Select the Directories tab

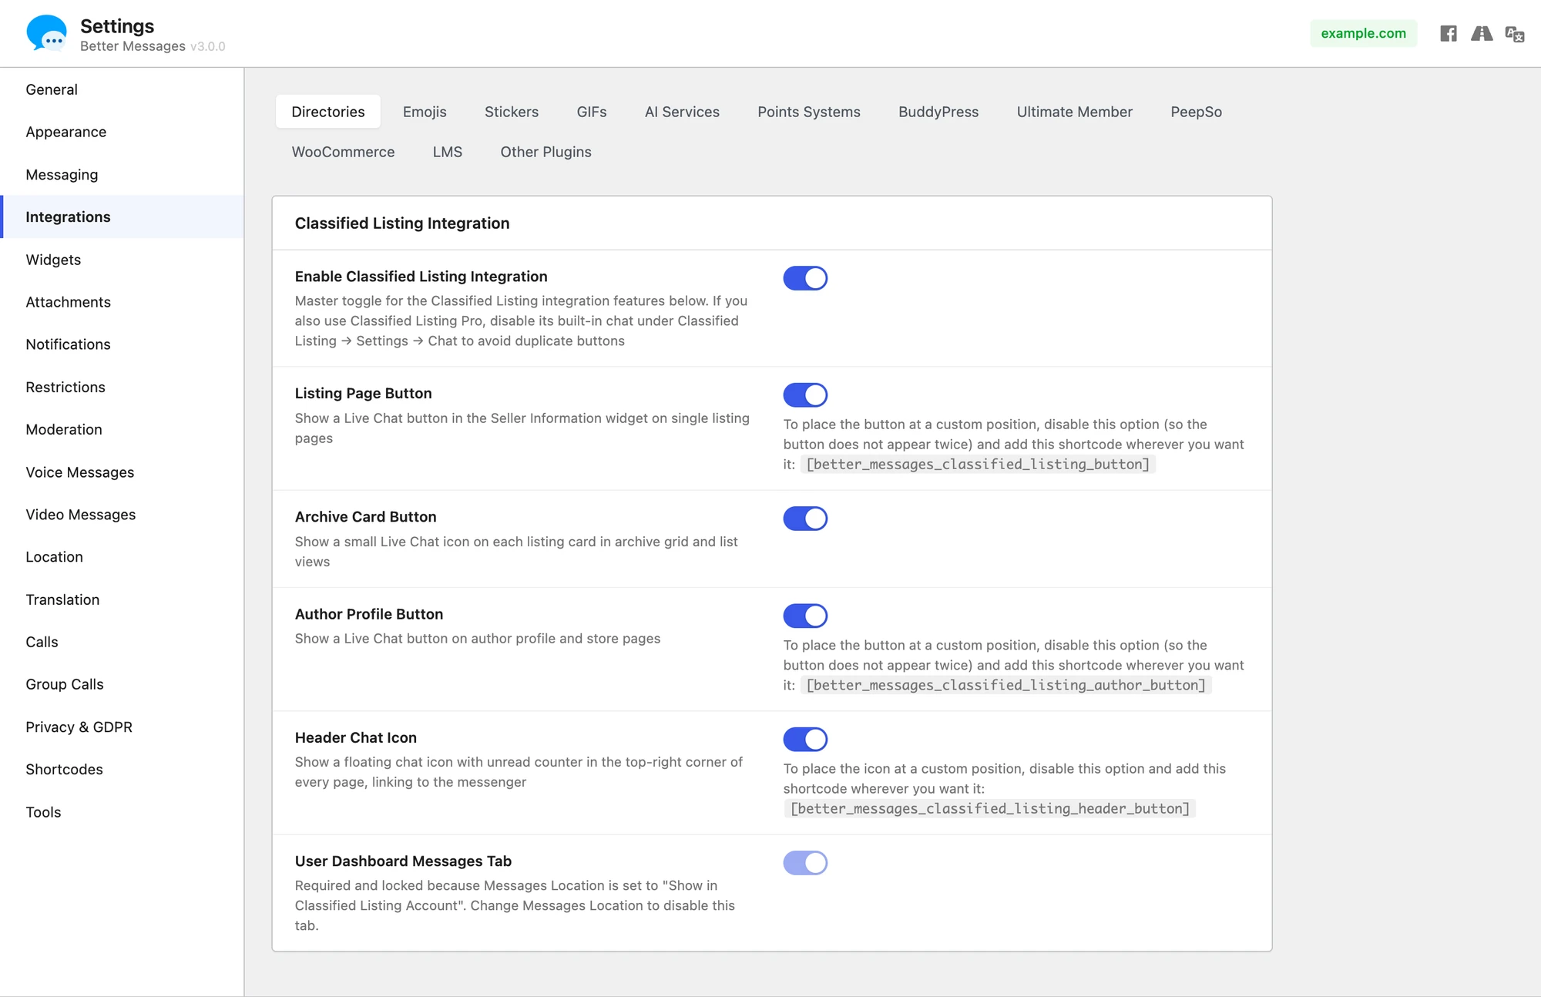[328, 112]
